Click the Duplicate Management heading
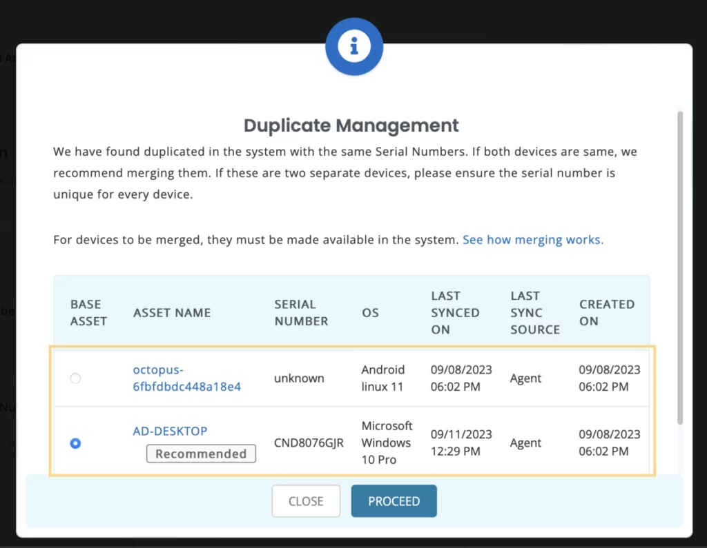 coord(351,125)
